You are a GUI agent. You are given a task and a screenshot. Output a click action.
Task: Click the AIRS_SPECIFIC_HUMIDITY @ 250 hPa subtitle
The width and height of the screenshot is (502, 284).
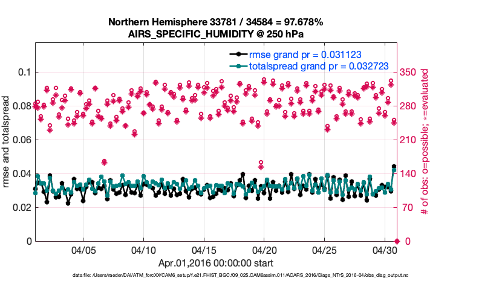[215, 34]
